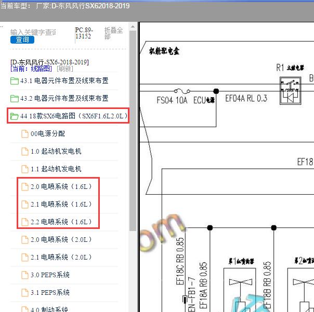Collapse the open folder icon of 44 18款SX6电路图
Image resolution: width=314 pixels, height=312 pixels.
[15, 116]
